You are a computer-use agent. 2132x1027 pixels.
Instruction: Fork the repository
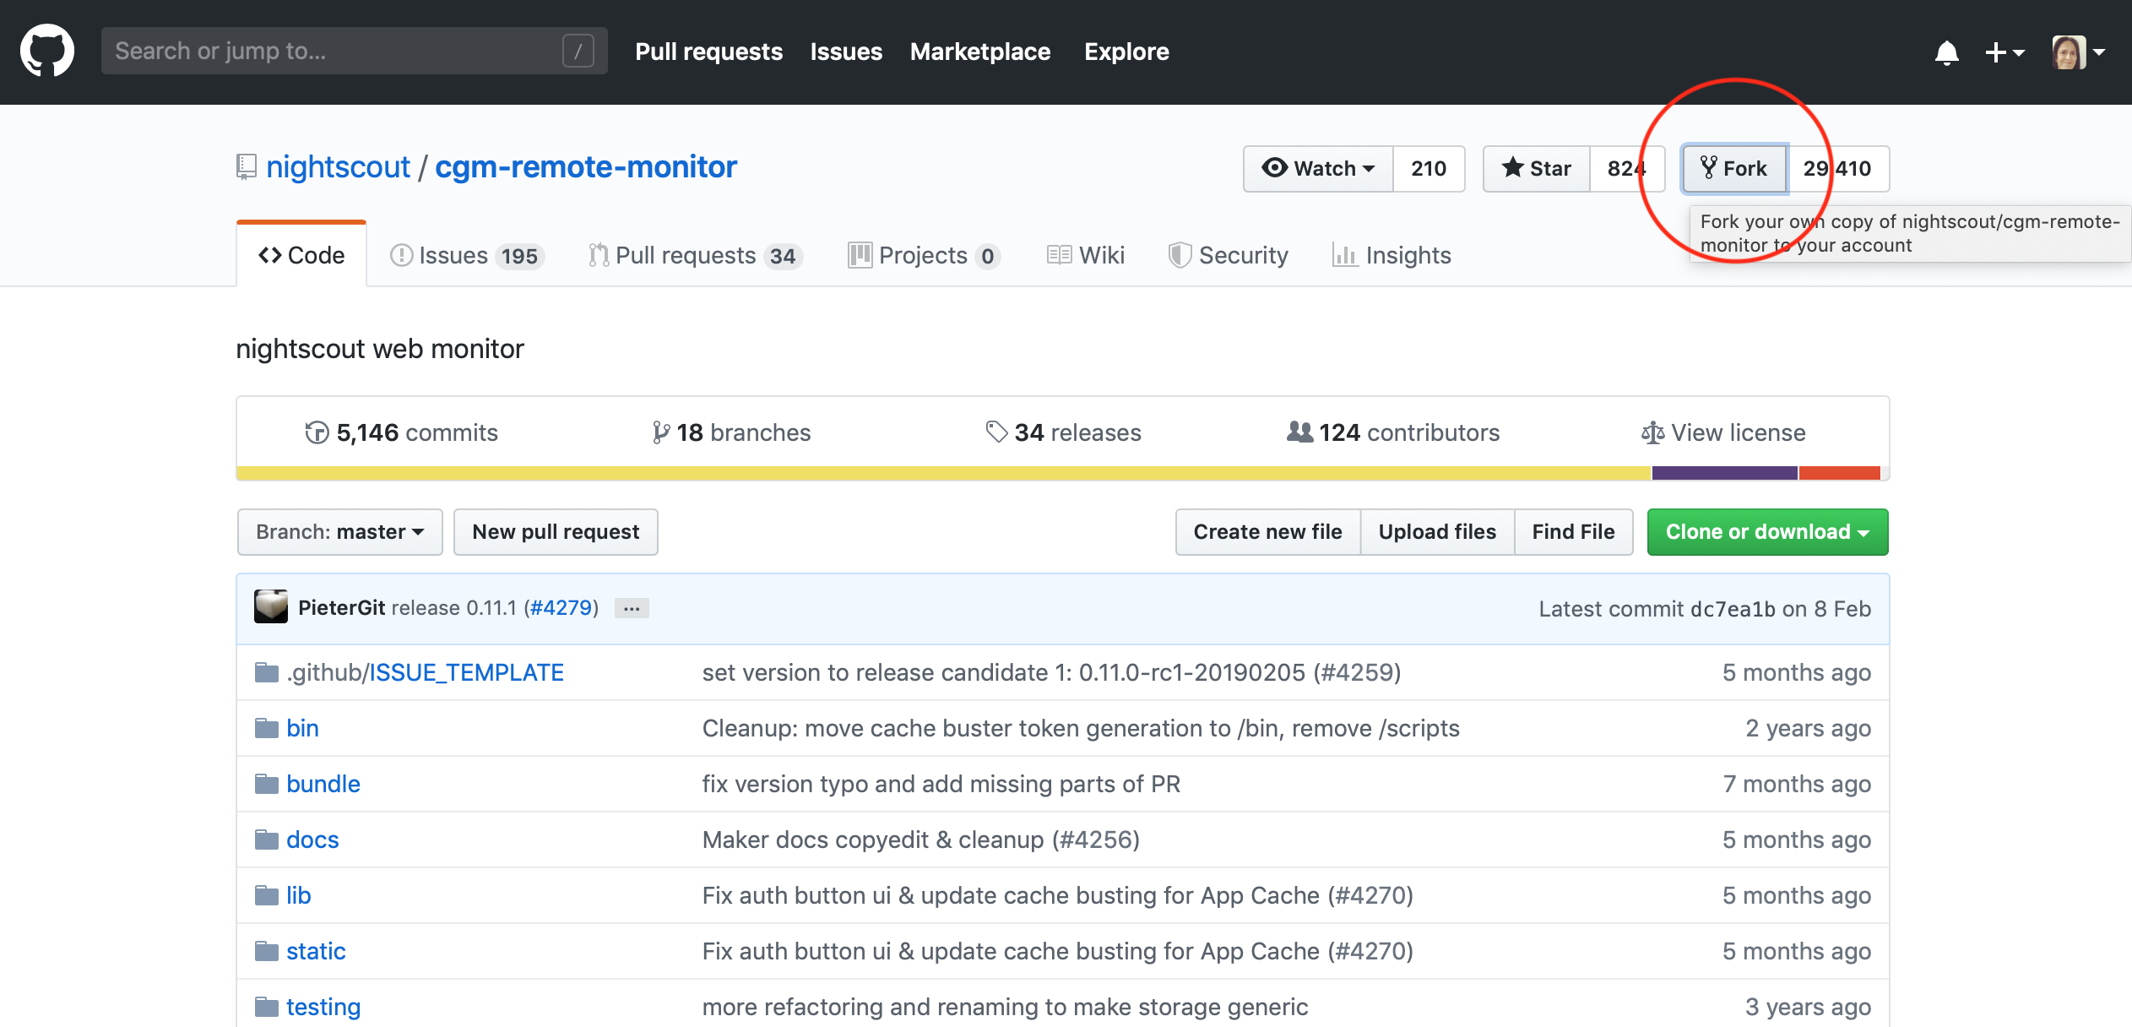click(1734, 169)
